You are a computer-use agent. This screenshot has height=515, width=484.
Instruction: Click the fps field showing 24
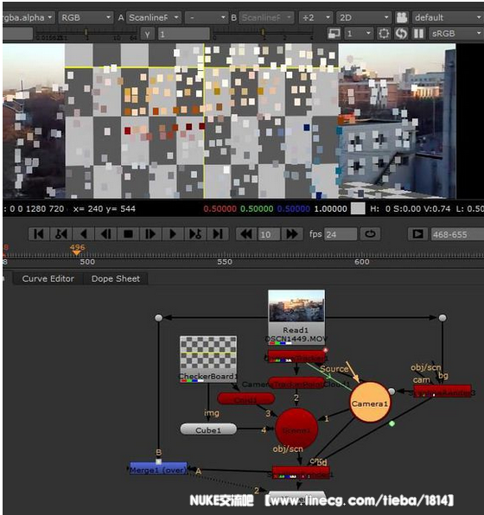[341, 234]
